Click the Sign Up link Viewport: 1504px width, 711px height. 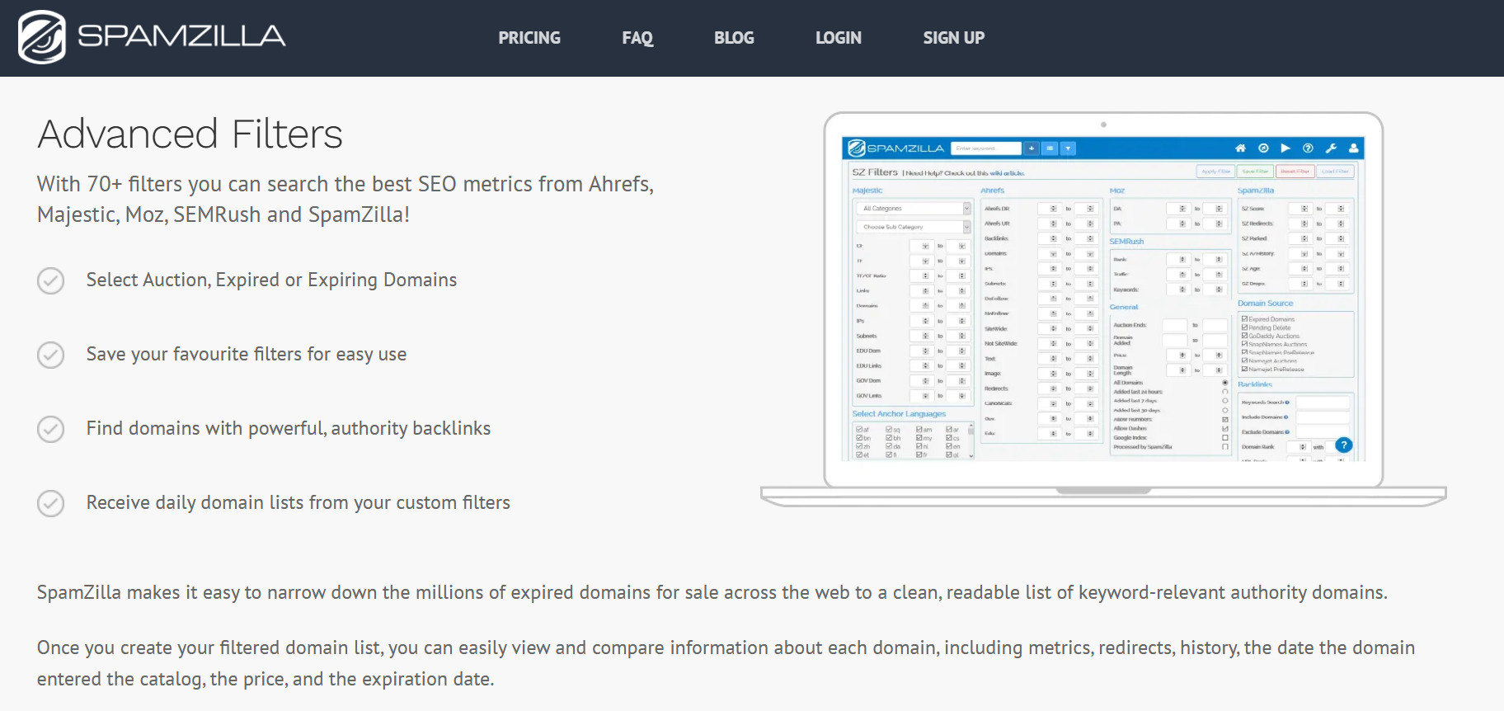(x=953, y=38)
